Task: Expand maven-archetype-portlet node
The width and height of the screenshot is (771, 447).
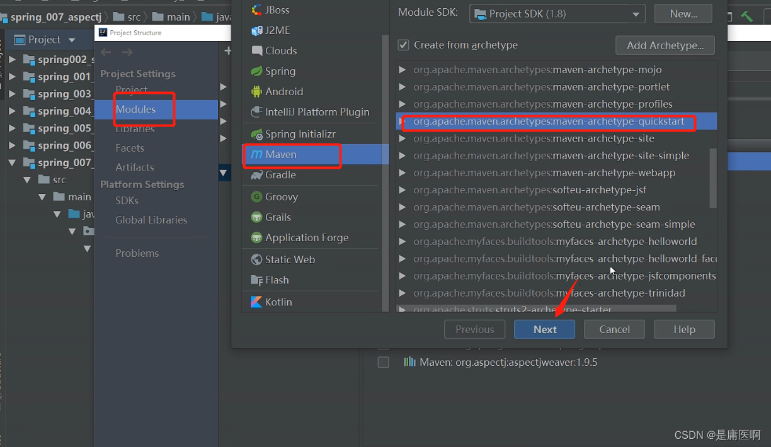Action: [x=403, y=87]
